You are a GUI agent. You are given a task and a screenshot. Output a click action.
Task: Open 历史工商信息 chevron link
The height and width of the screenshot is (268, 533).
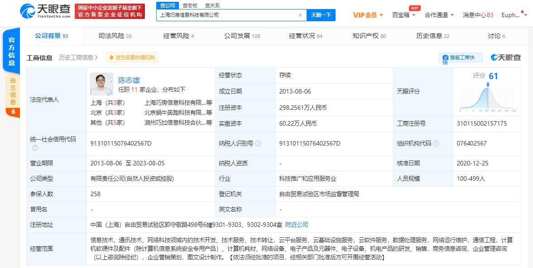point(78,58)
